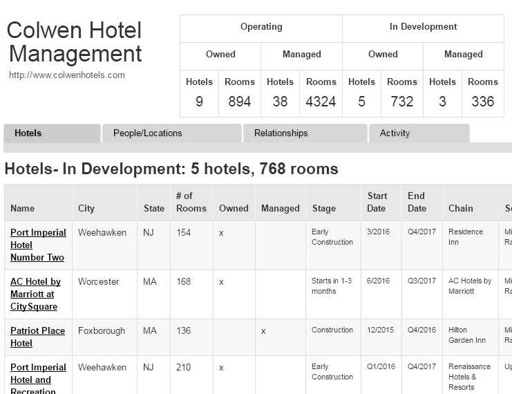512x394 pixels.
Task: Click the 732 rooms in development value
Action: point(402,102)
